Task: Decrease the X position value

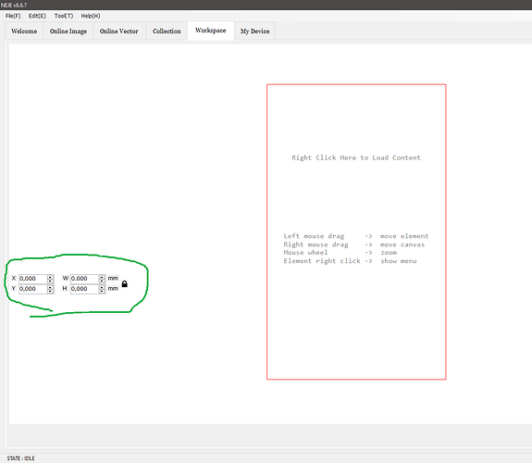Action: 50,281
